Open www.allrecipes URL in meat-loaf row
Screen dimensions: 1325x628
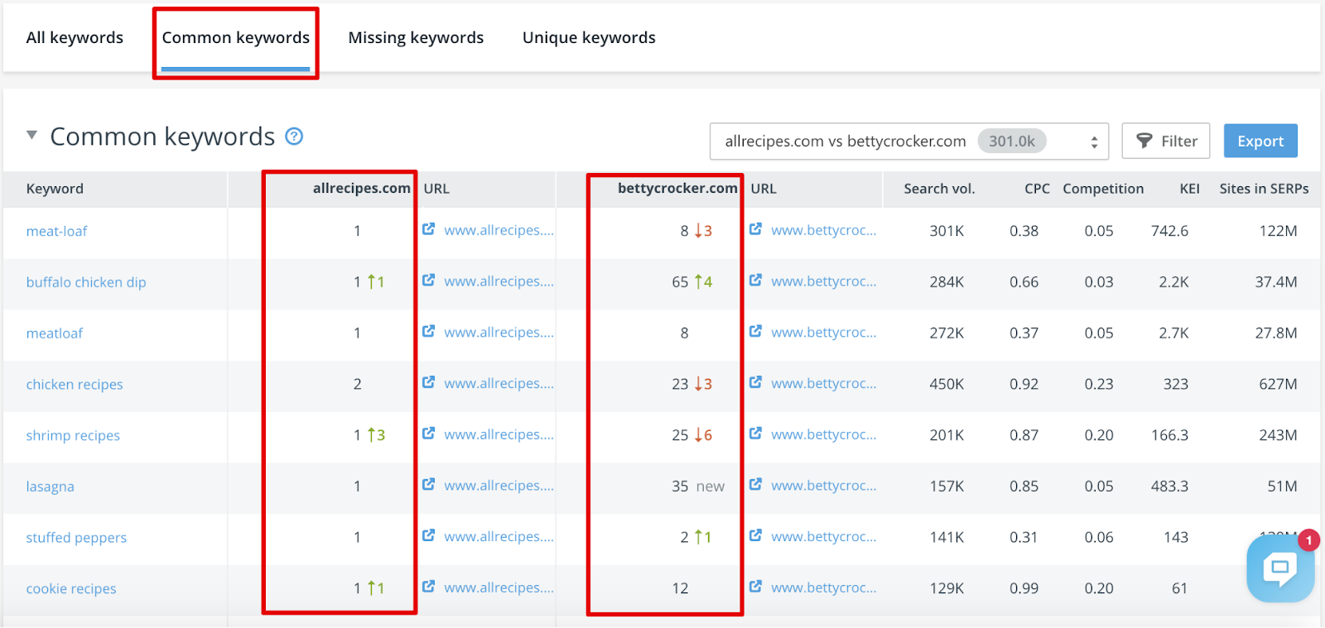click(x=499, y=231)
